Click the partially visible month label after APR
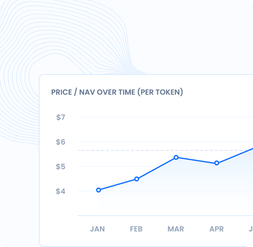Viewport: 253px width, 247px height. pyautogui.click(x=251, y=229)
